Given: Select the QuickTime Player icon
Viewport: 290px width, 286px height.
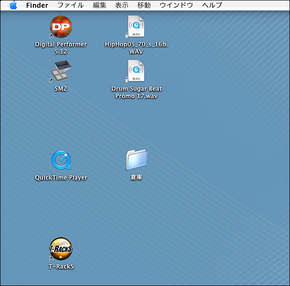Looking at the screenshot, I should click(x=61, y=160).
